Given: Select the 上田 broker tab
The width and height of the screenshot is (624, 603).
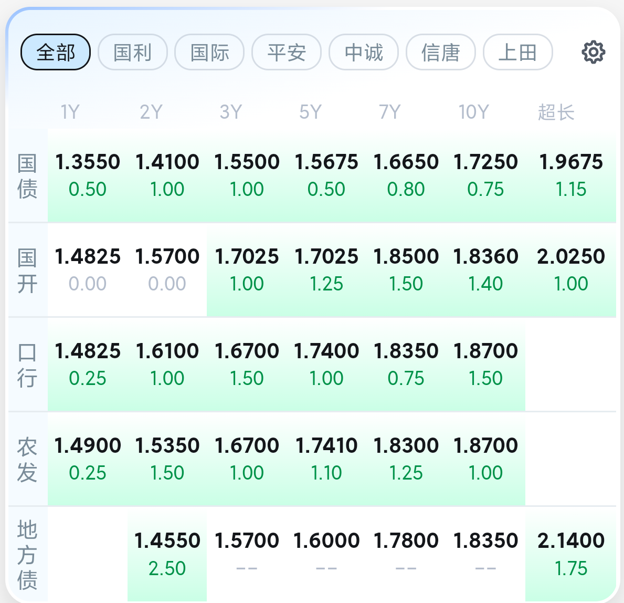Looking at the screenshot, I should [x=517, y=52].
